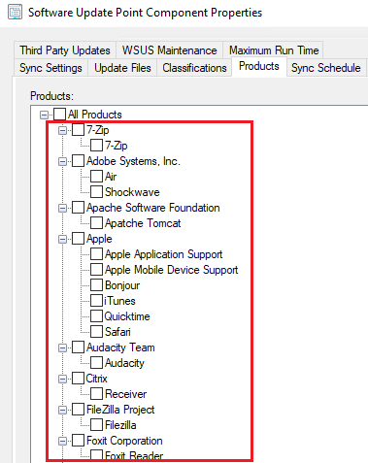This screenshot has height=463, width=368.
Task: Select the Update Files tab
Action: (x=122, y=68)
